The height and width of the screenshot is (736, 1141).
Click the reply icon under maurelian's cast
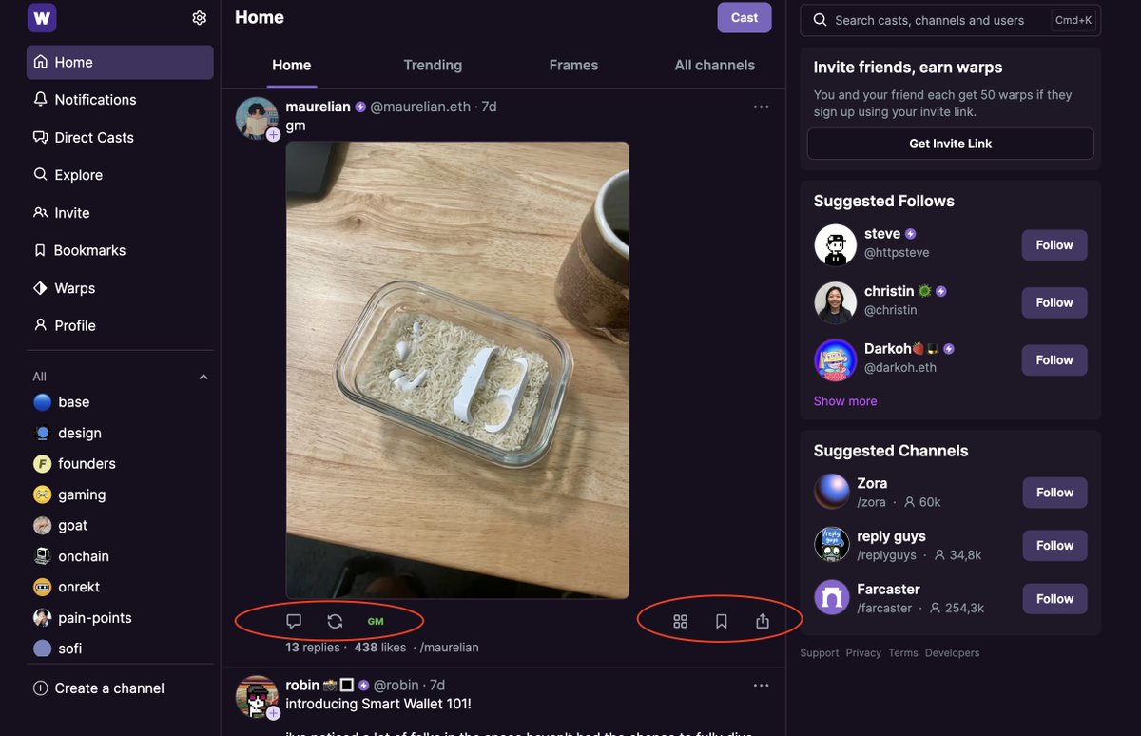click(x=294, y=621)
